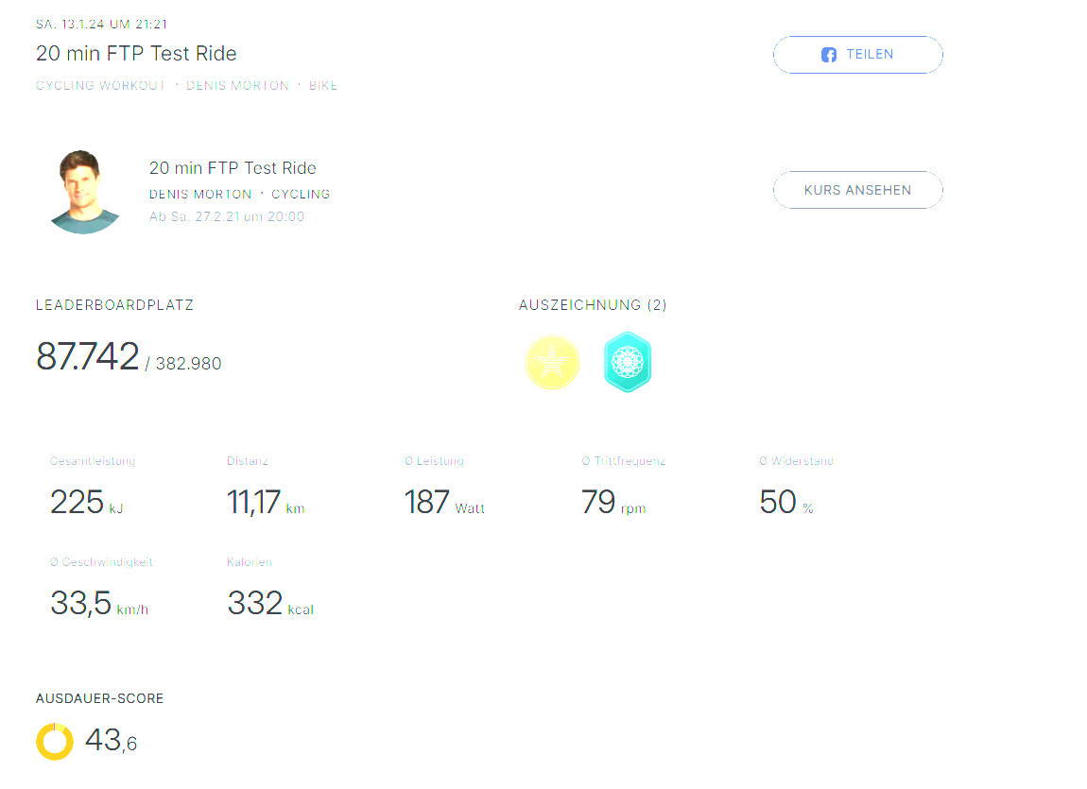The height and width of the screenshot is (789, 1087).
Task: Click the CYCLING label beside the instructor name
Action: tap(301, 195)
